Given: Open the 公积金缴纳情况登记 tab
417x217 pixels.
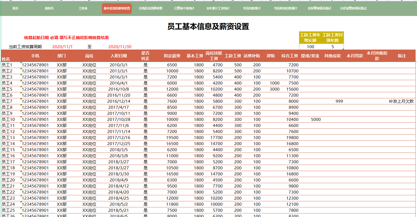Looking at the screenshot, I should tap(353, 8).
